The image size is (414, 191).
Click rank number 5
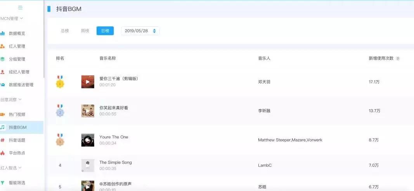60,187
